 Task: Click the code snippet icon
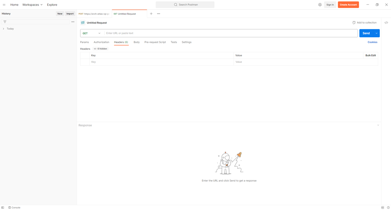386,23
